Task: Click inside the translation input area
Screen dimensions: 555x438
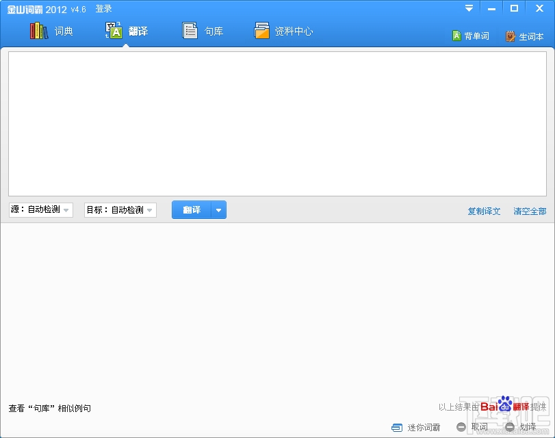Action: coord(277,123)
